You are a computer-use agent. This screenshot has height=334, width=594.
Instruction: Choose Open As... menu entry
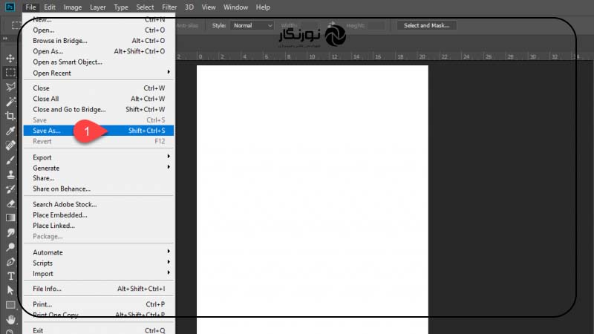point(99,51)
